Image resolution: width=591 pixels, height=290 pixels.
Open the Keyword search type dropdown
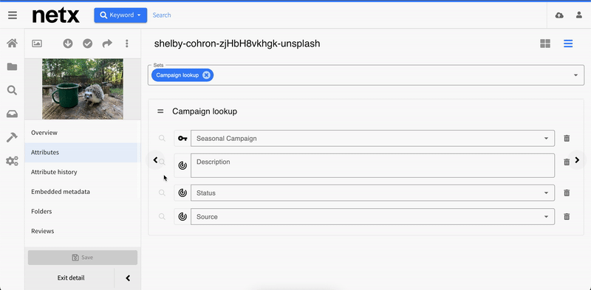pos(120,15)
